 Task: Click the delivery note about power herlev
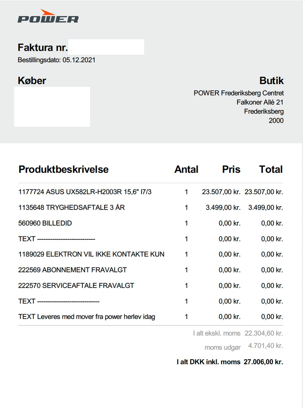click(x=87, y=317)
